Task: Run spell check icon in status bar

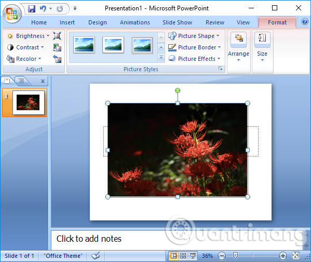Action: pos(96,256)
